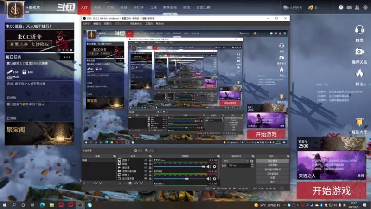This screenshot has width=371, height=209.
Task: Select the 天选之人 game mode card
Action: point(331,165)
